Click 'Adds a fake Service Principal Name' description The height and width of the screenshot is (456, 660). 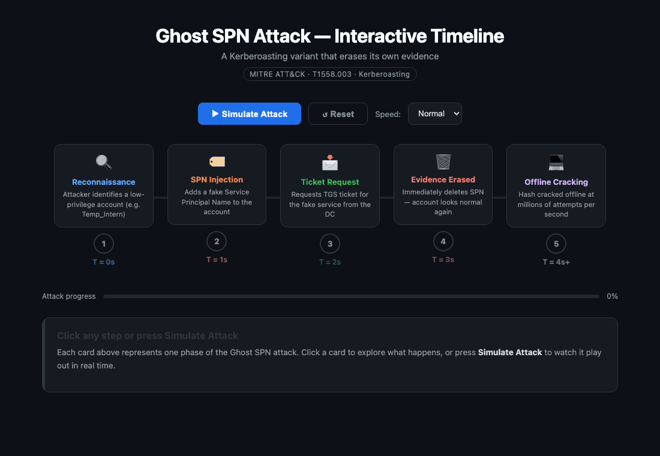[x=217, y=202]
